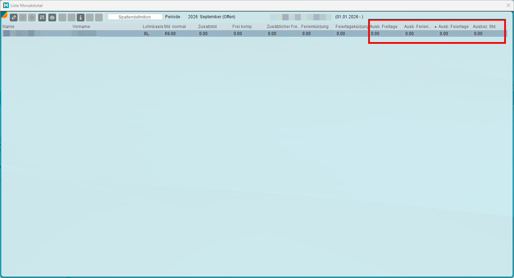
Task: Click the next record navigation icon
Action: (90, 18)
